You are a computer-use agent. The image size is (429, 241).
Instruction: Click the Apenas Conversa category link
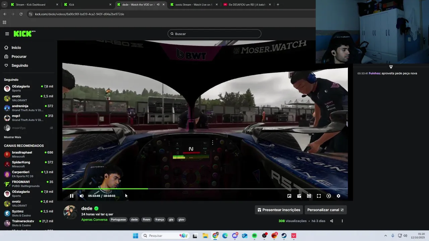[x=94, y=220]
